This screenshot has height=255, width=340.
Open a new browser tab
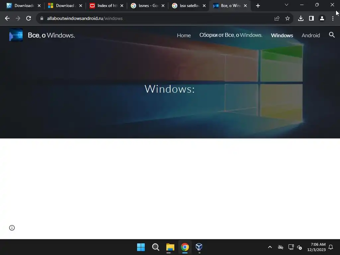point(258,6)
